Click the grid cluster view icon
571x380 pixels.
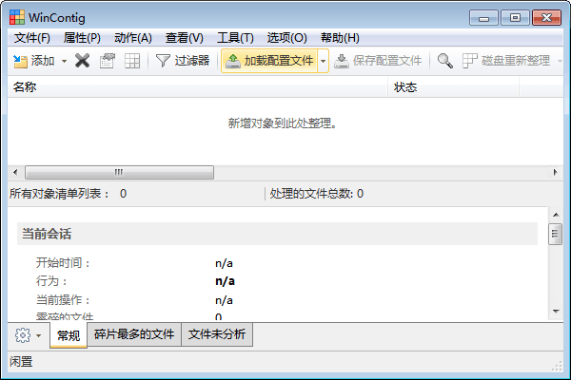point(132,61)
